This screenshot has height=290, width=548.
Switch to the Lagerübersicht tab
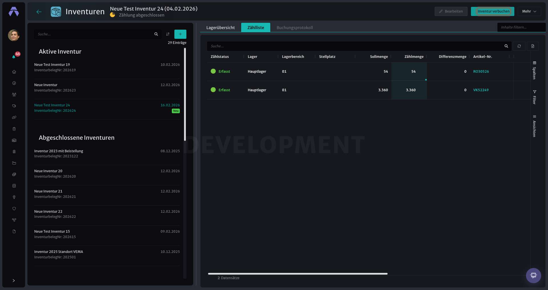[x=221, y=28]
